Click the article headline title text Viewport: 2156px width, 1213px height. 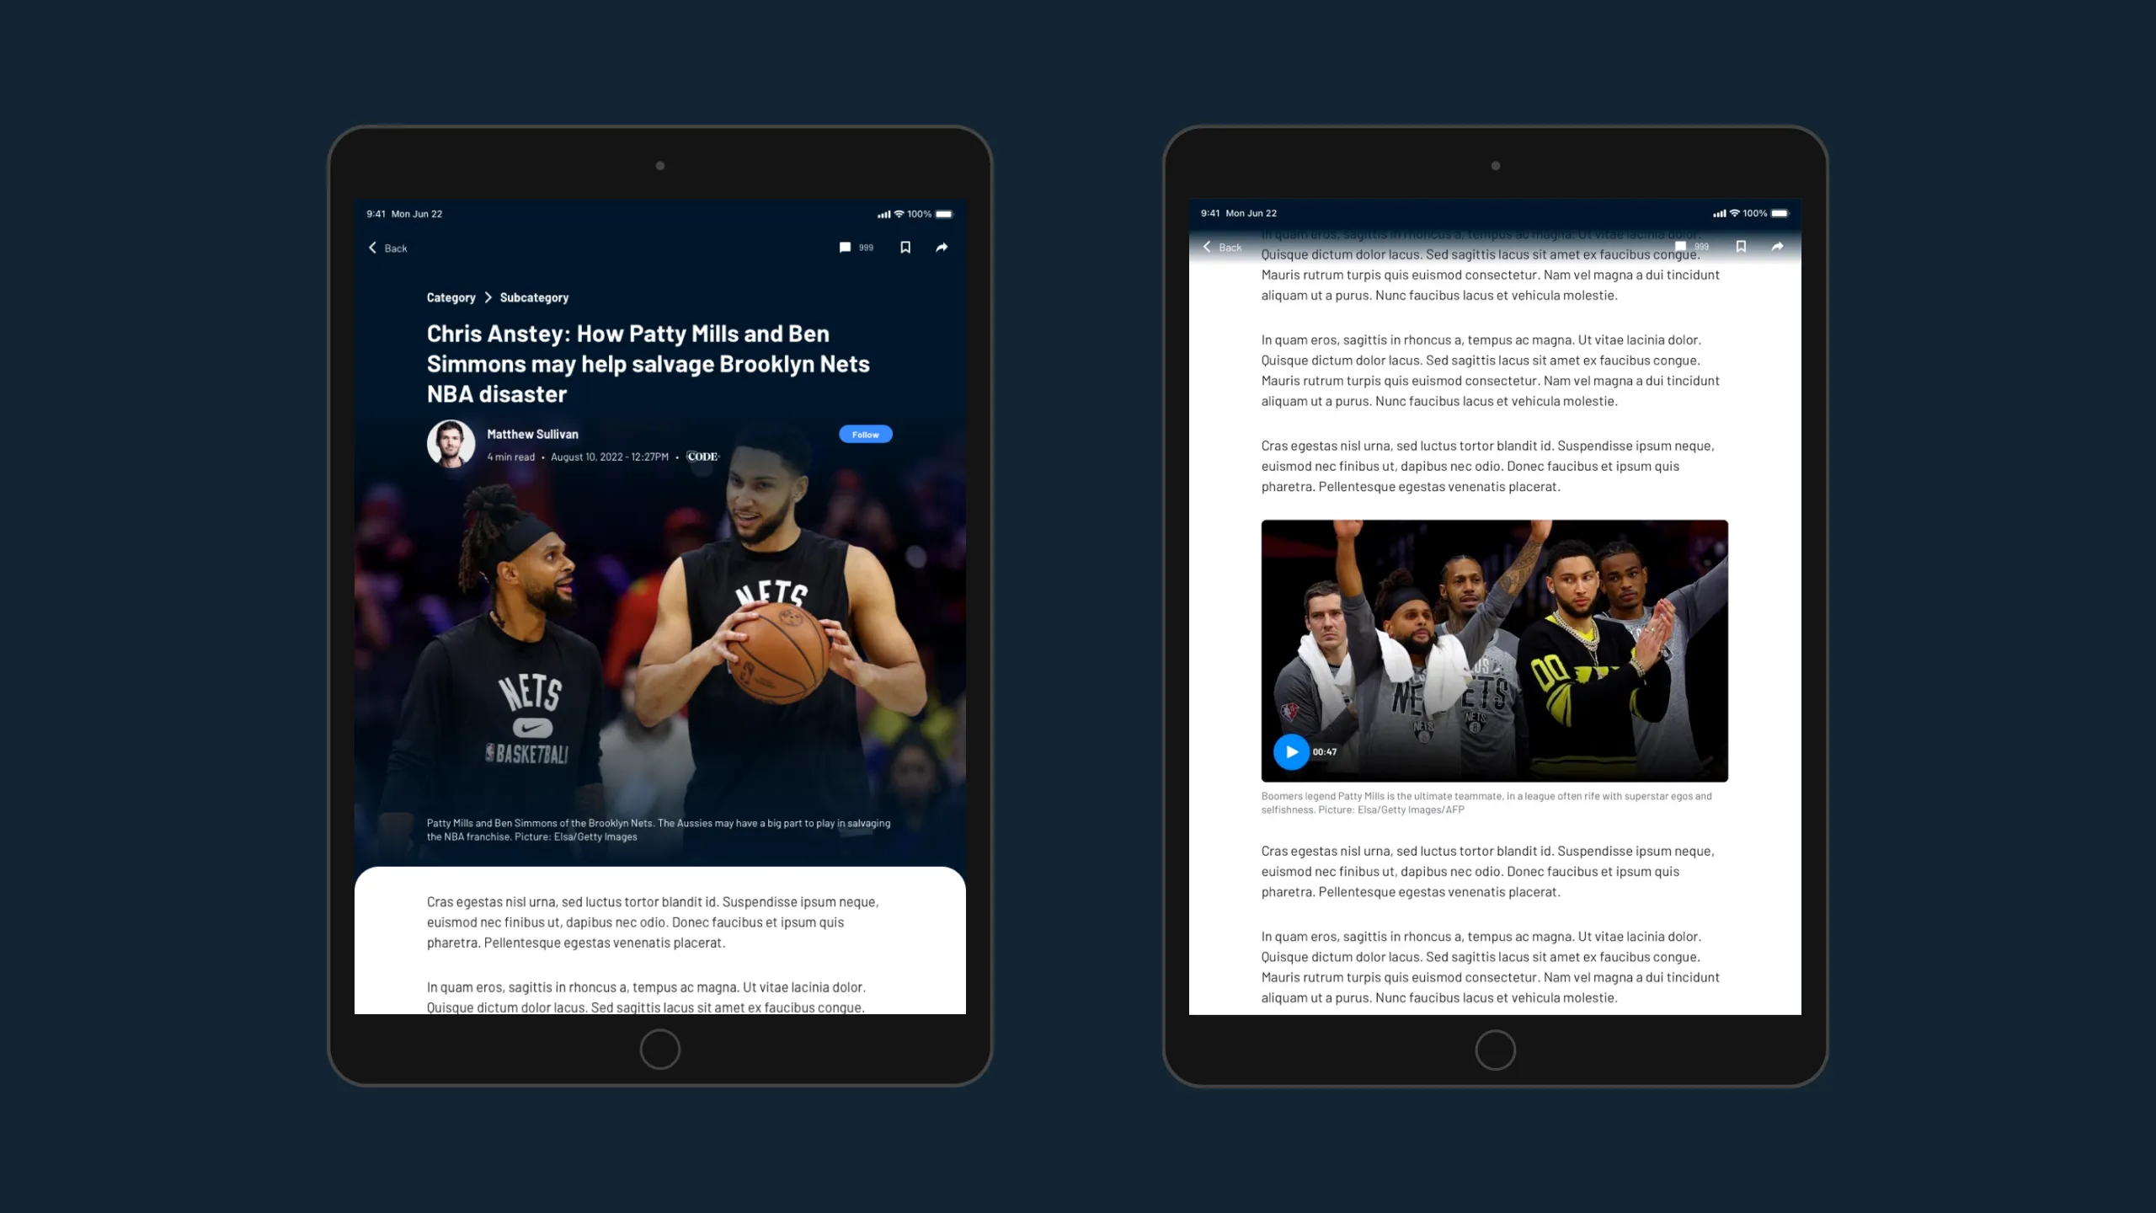pyautogui.click(x=648, y=363)
